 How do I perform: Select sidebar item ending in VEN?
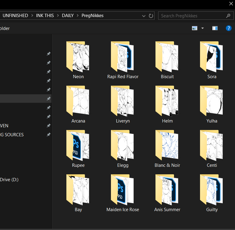click(26, 126)
